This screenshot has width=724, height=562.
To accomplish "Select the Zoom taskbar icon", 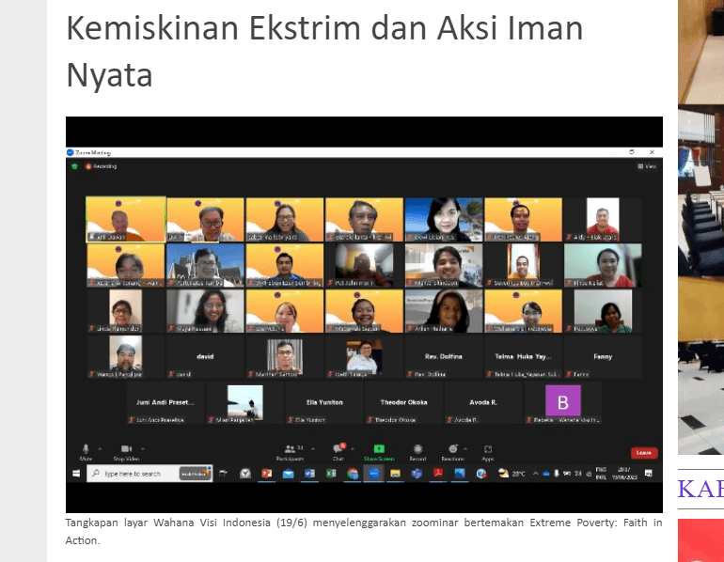I will coord(373,474).
